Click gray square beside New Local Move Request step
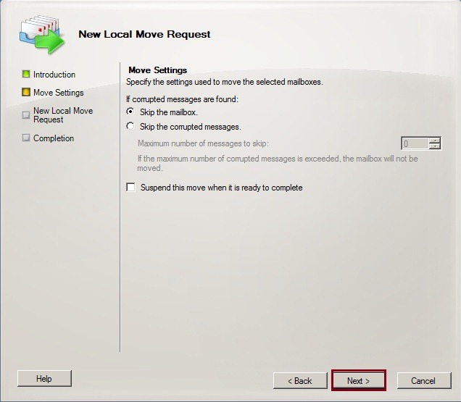Viewport: 461px width, 402px height. click(26, 114)
